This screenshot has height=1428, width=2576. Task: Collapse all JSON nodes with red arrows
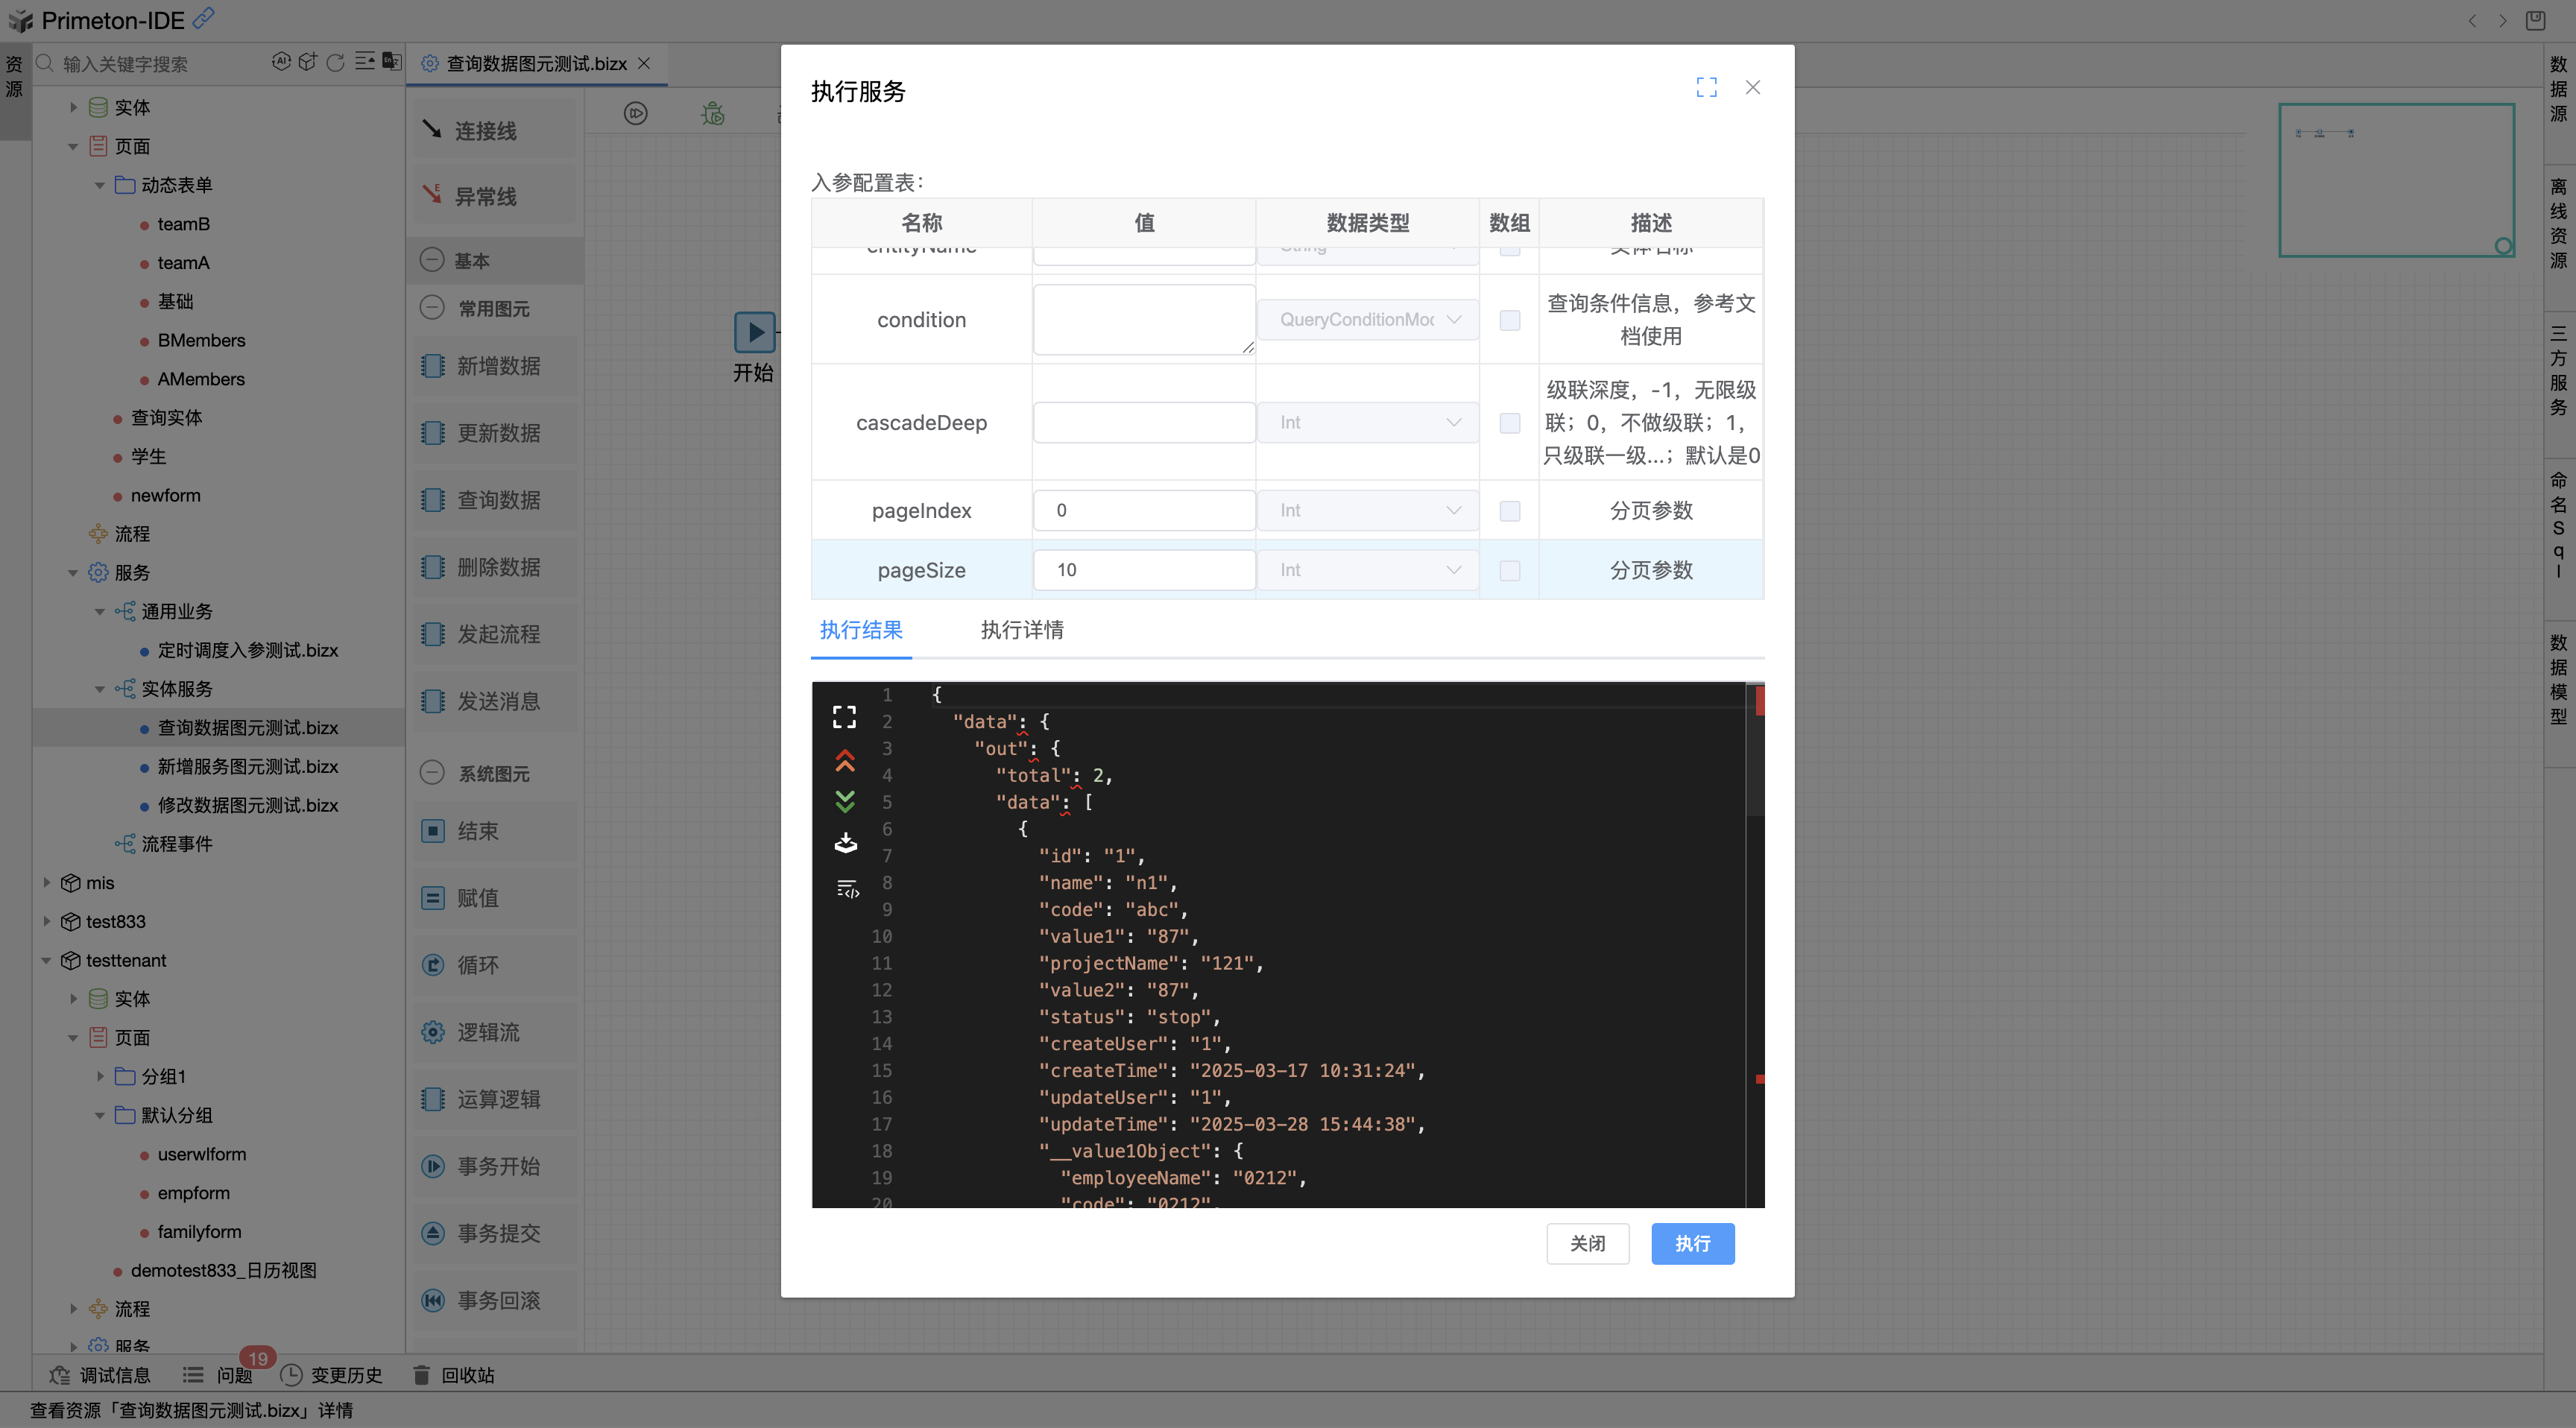click(844, 761)
